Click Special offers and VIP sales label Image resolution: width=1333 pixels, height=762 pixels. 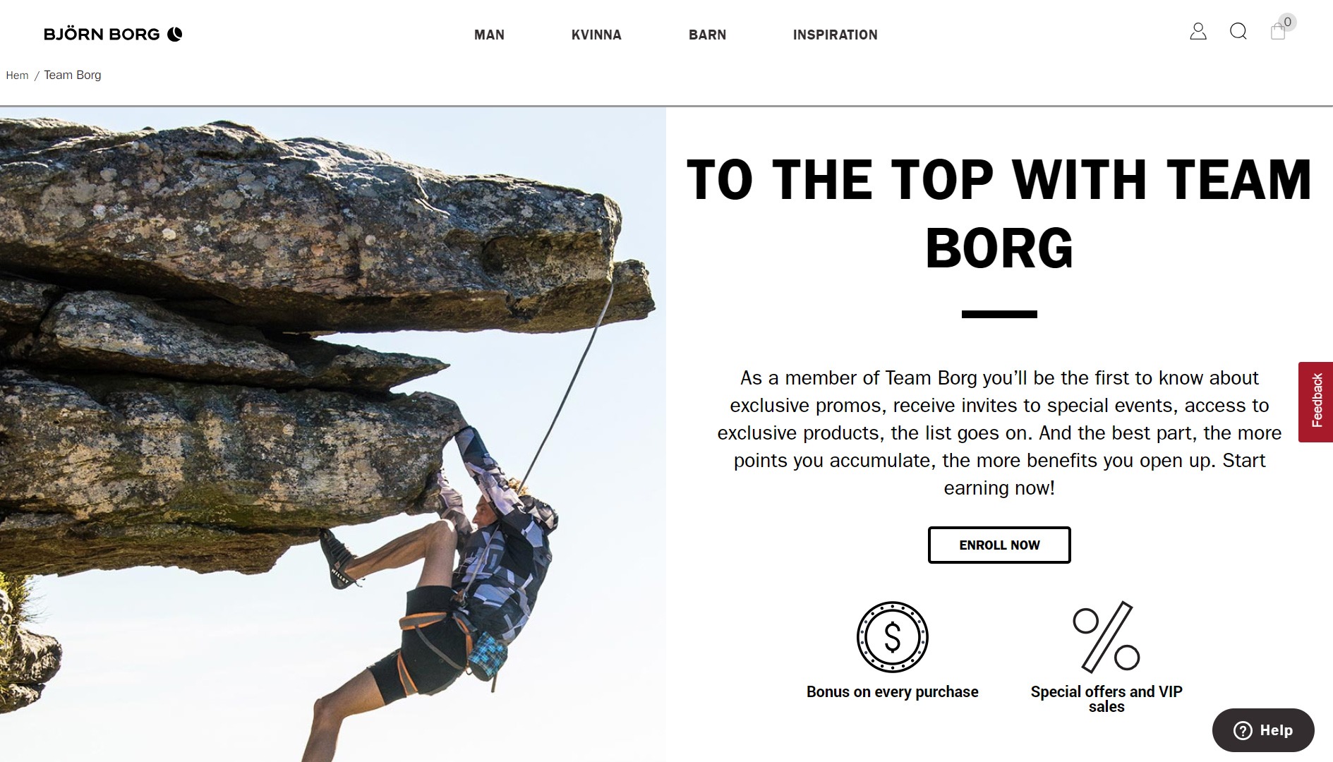tap(1106, 699)
